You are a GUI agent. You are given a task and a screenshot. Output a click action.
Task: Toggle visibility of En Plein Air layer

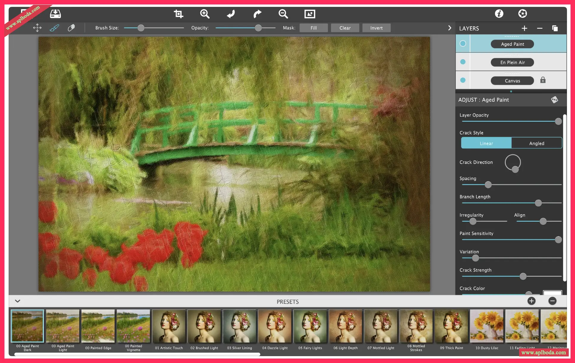(x=463, y=62)
